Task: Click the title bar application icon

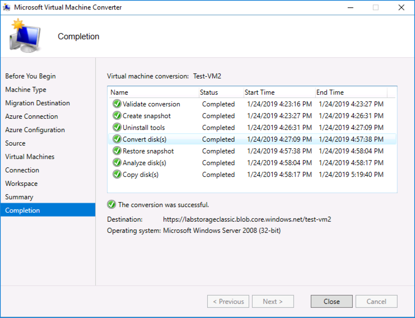Action: click(x=7, y=7)
